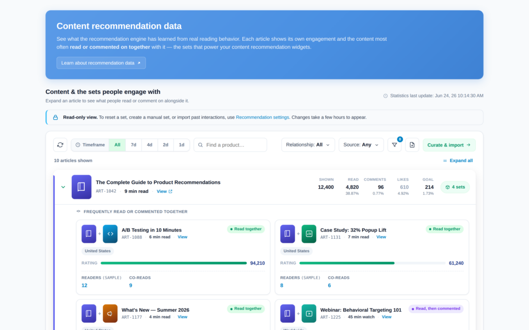The image size is (529, 330).
Task: Click Read together badge on A/B Testing card
Action: point(246,229)
